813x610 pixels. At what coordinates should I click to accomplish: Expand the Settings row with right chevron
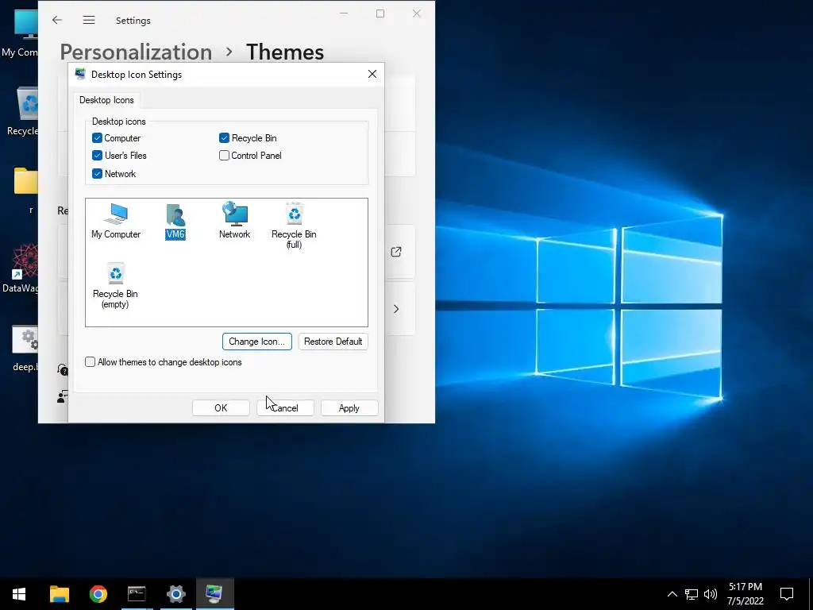[x=396, y=309]
